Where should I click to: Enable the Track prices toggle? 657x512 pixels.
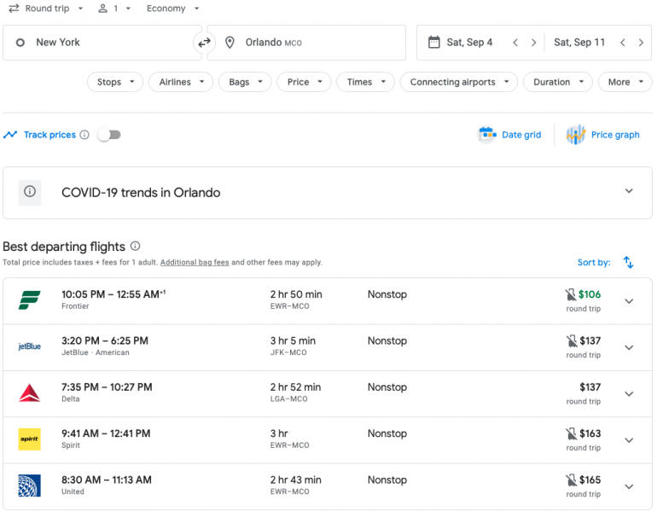108,135
